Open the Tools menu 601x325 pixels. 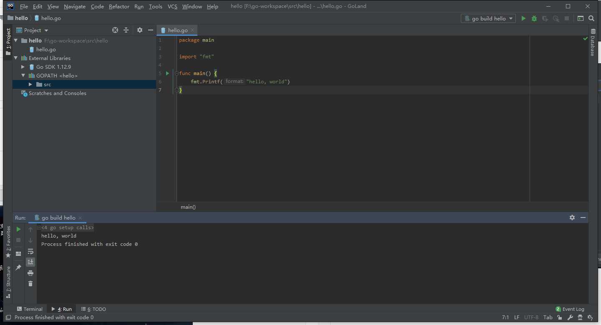point(155,6)
